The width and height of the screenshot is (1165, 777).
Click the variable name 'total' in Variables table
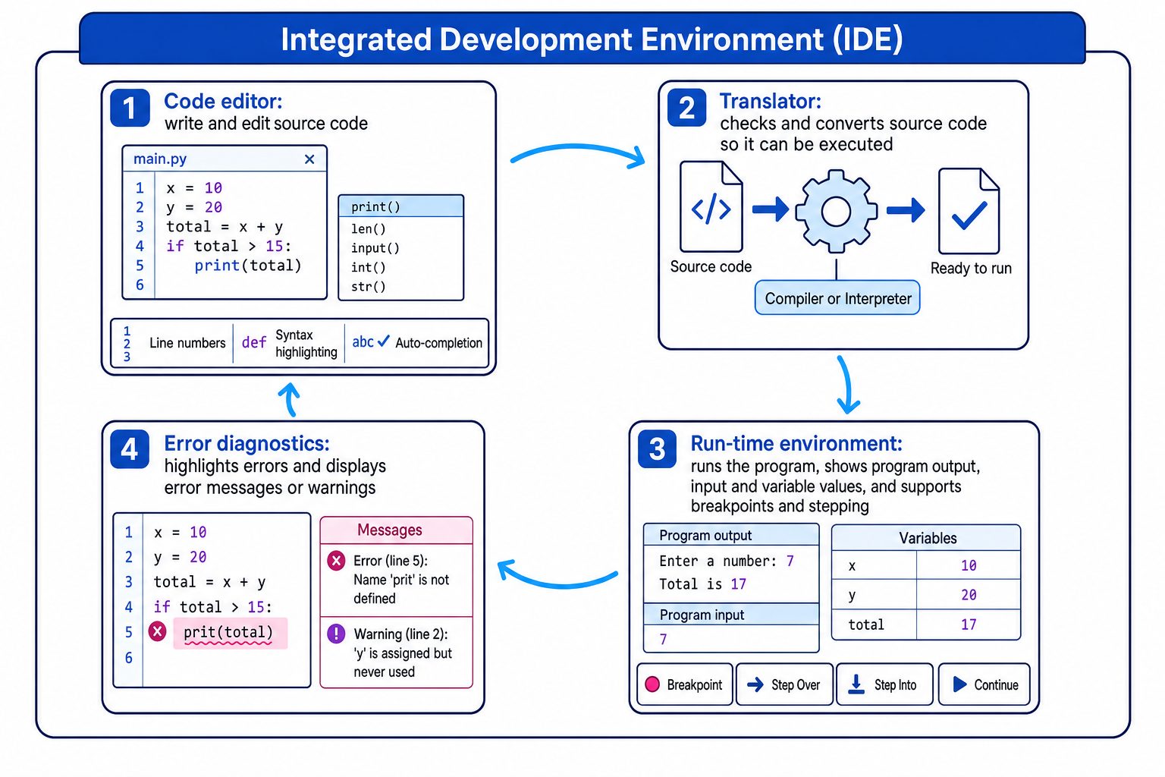(866, 624)
